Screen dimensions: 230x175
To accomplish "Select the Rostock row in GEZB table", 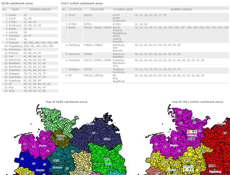I will pyautogui.click(x=30, y=42).
